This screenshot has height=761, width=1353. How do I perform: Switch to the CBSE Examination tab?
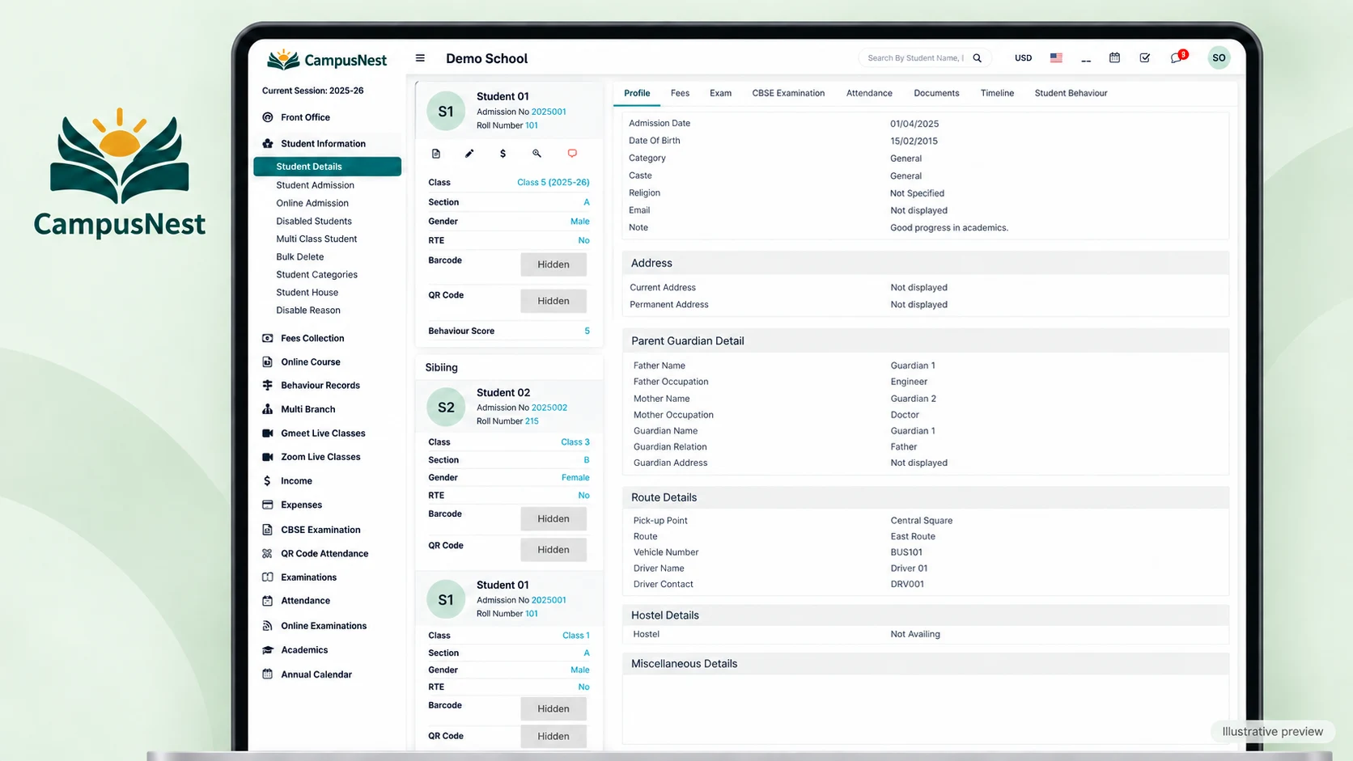point(788,93)
